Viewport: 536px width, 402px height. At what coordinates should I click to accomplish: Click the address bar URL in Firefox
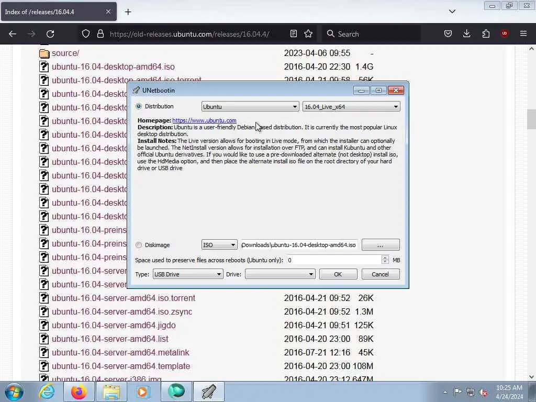189,34
